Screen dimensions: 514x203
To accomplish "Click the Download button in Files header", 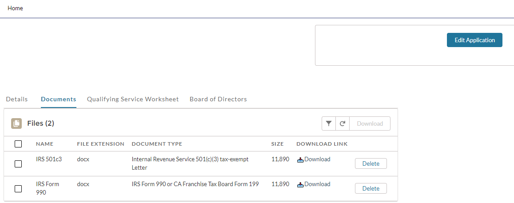I will pyautogui.click(x=370, y=123).
